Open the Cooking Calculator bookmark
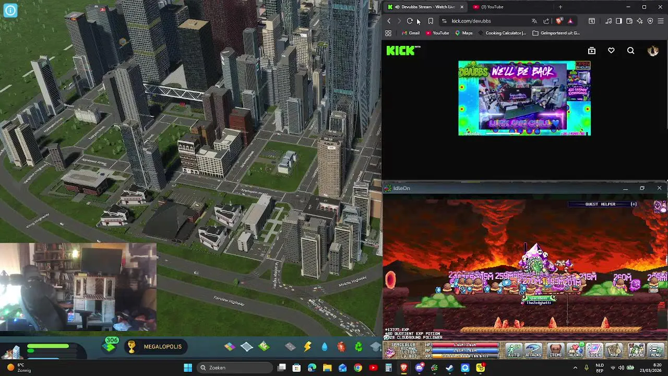 [502, 33]
